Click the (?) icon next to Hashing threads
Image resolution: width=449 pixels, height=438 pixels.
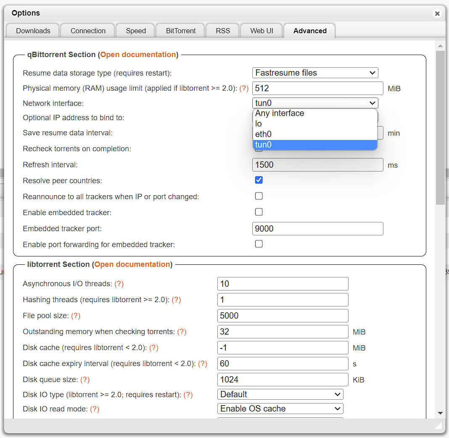177,300
